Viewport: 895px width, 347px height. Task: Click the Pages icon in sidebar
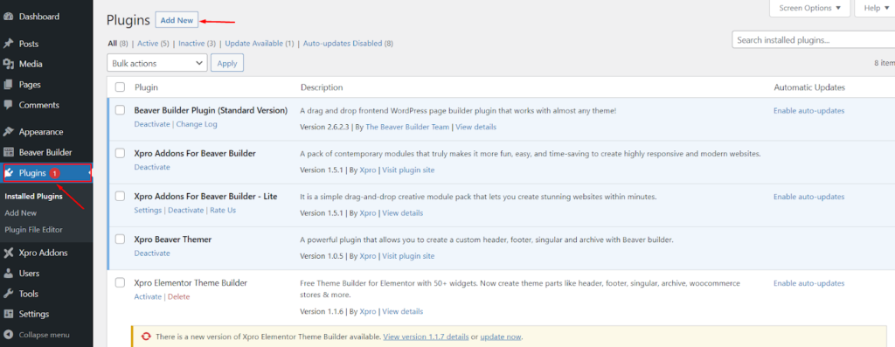tap(9, 85)
